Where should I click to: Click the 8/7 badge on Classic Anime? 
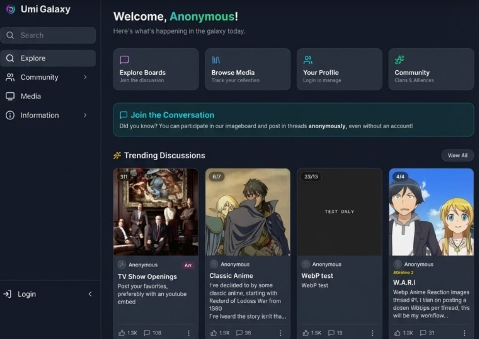[217, 177]
